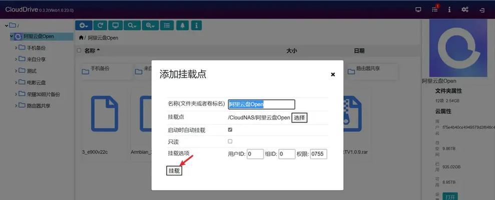Click the 3_e900v22c file name

tap(95, 151)
